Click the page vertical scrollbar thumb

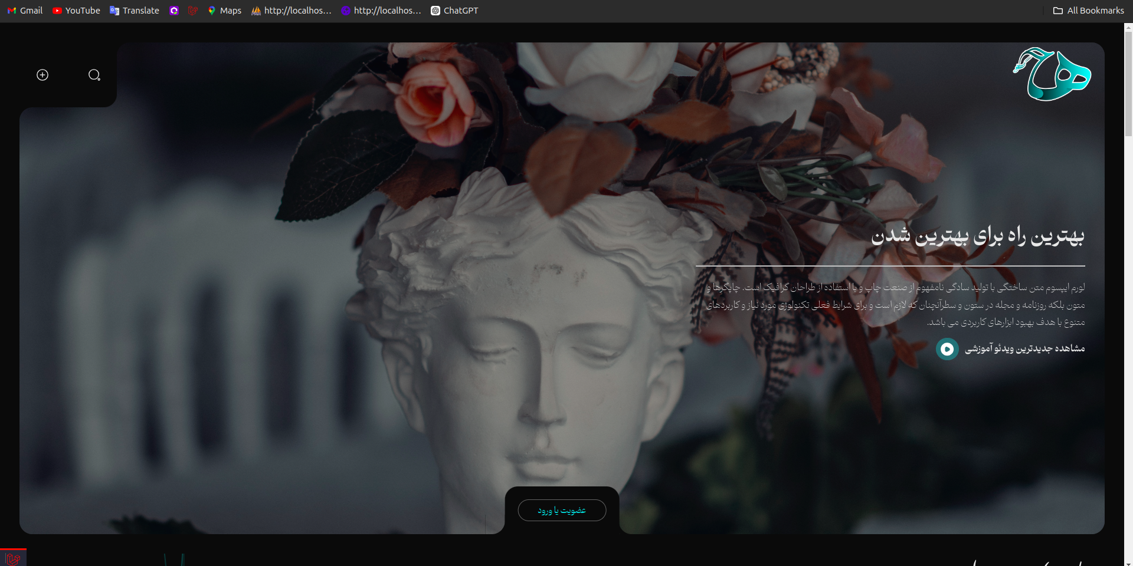click(x=1128, y=83)
